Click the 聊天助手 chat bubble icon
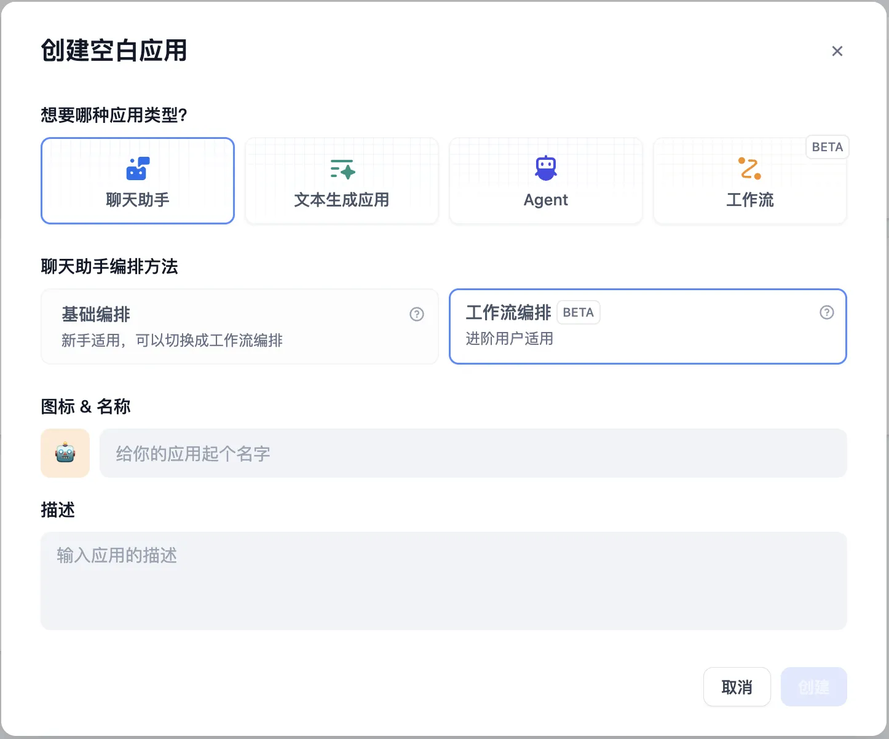This screenshot has width=889, height=739. (138, 168)
